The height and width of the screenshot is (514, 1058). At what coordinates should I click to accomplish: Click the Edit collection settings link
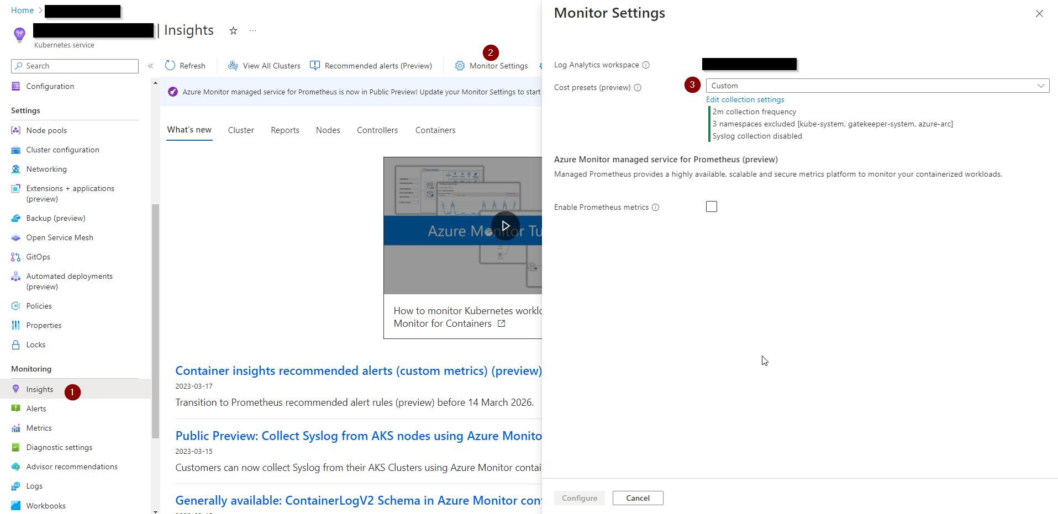pos(745,99)
